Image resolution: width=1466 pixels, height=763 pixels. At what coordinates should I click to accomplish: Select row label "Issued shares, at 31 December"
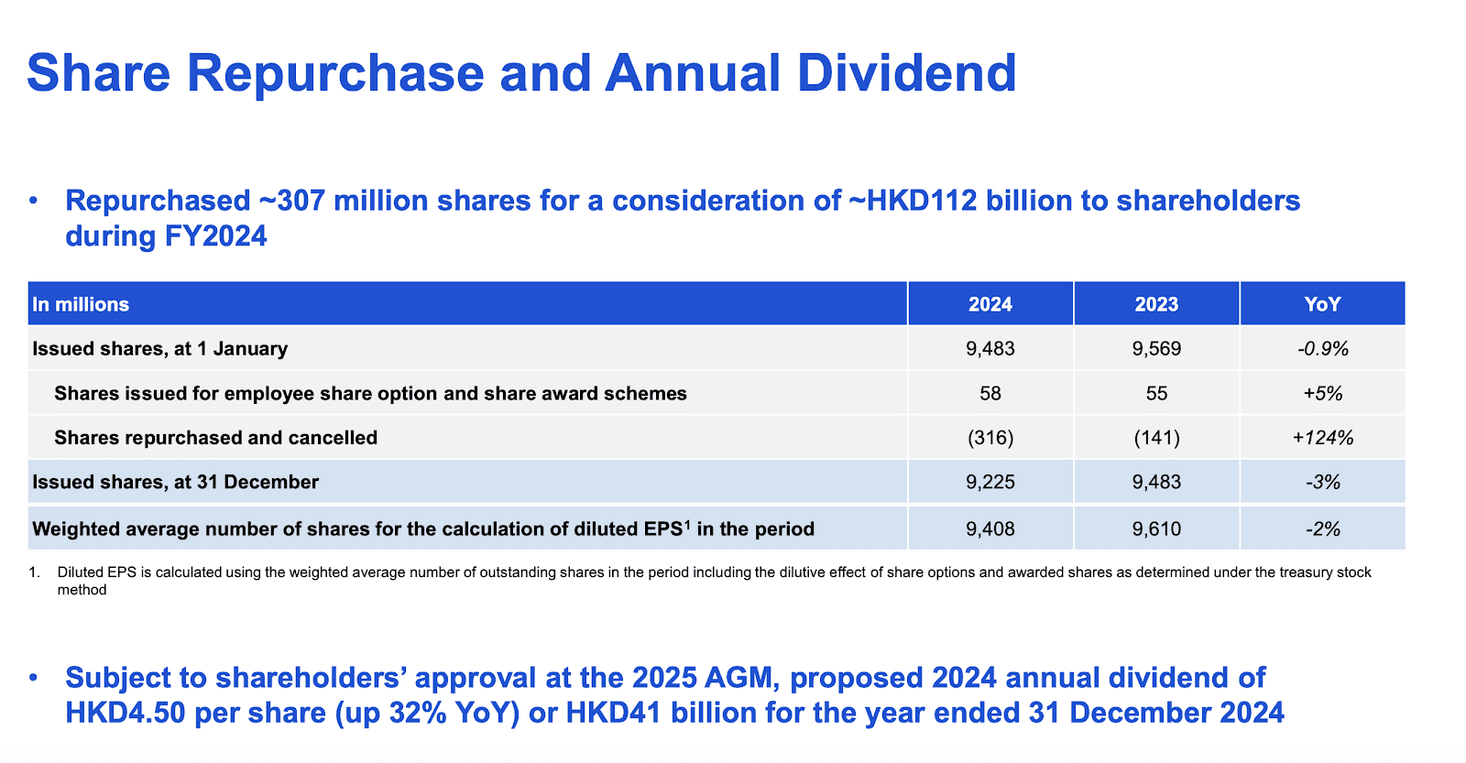coord(176,482)
